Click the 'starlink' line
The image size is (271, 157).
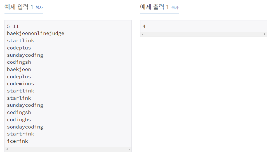[19, 98]
